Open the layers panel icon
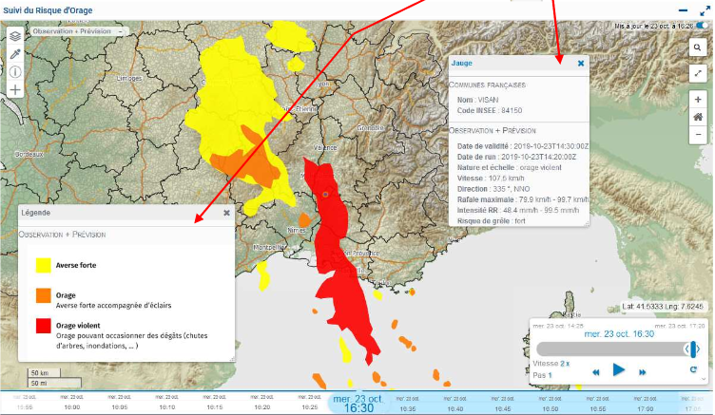The height and width of the screenshot is (415, 715). click(x=15, y=35)
